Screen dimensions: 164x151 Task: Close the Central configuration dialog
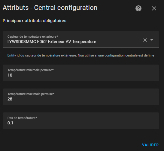point(154,8)
